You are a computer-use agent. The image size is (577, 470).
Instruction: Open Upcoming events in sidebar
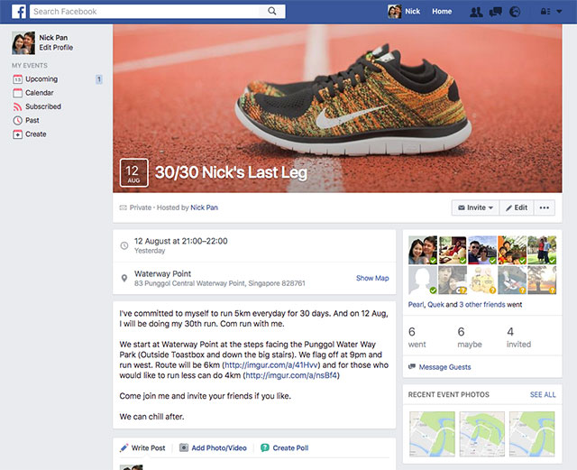(x=41, y=79)
